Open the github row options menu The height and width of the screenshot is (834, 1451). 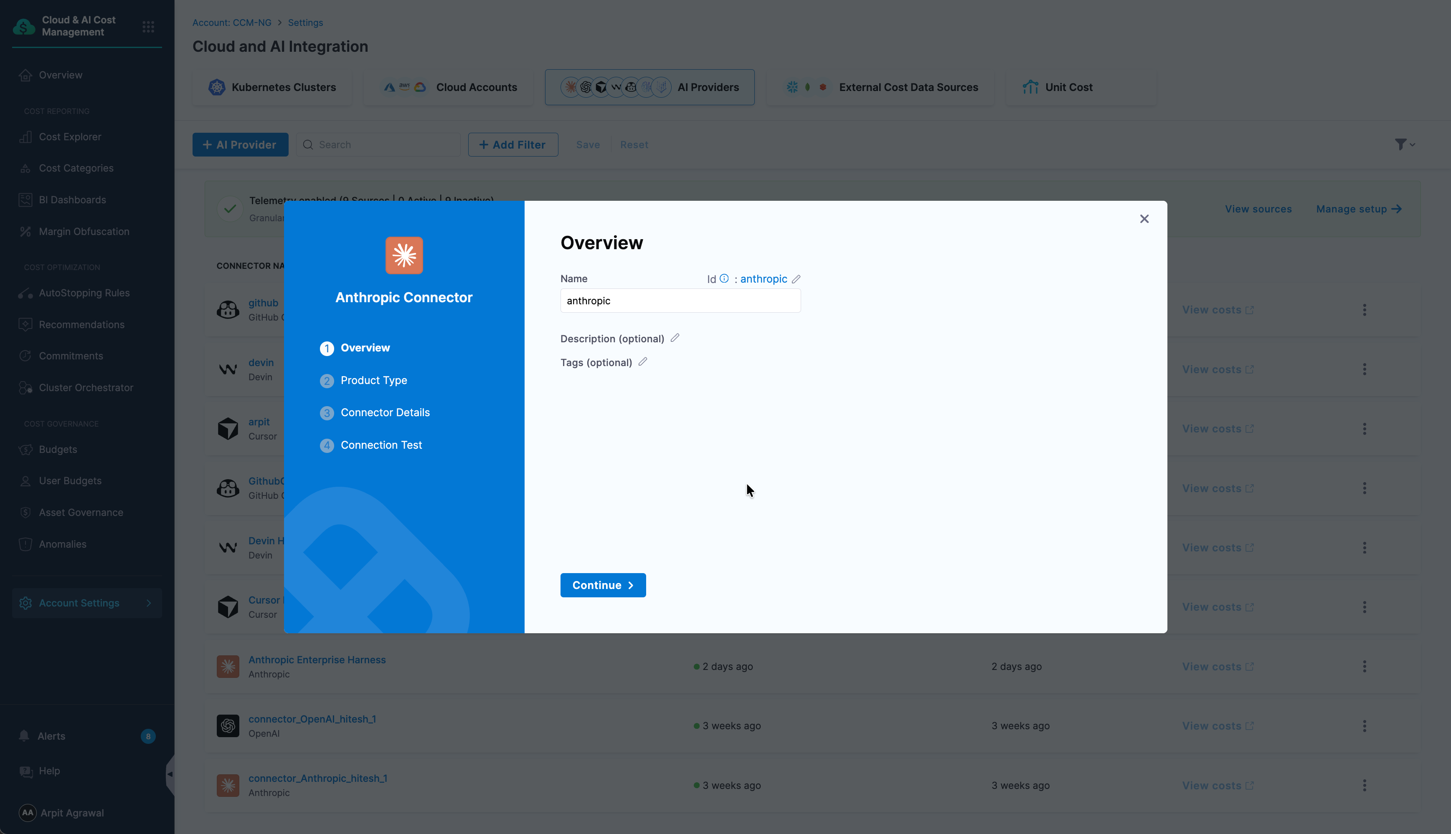[1364, 310]
